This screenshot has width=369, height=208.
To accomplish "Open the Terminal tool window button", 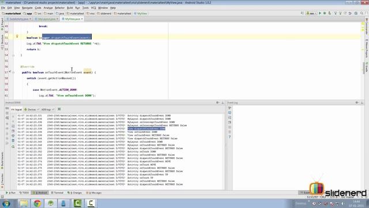I will [x=57, y=192].
